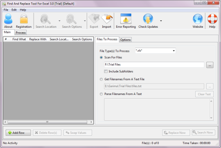Open the File menu

(x=6, y=10)
